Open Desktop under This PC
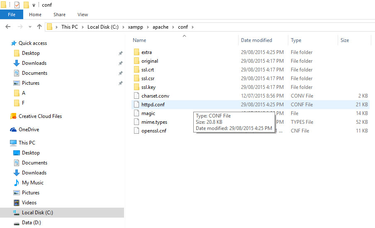 (x=31, y=153)
